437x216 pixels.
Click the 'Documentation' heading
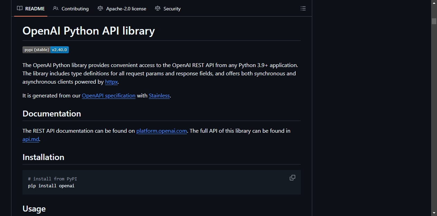[x=52, y=114]
